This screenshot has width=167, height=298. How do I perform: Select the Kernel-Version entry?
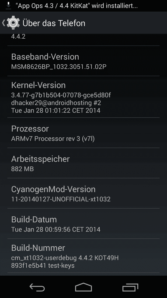[x=83, y=97]
